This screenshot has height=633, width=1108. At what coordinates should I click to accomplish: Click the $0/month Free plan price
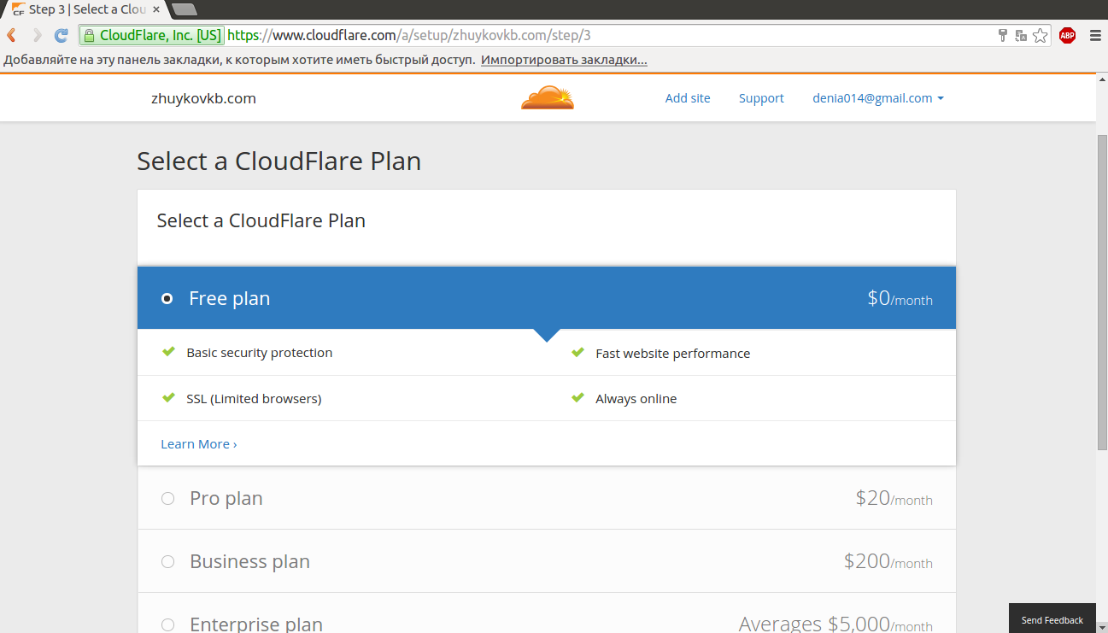coord(900,299)
